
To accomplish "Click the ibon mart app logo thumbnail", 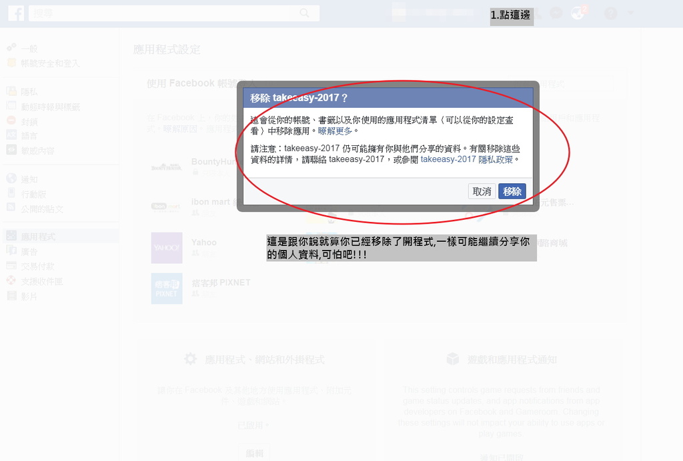I will click(x=166, y=207).
